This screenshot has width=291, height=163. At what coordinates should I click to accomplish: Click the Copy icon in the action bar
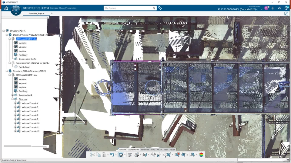(x=98, y=155)
